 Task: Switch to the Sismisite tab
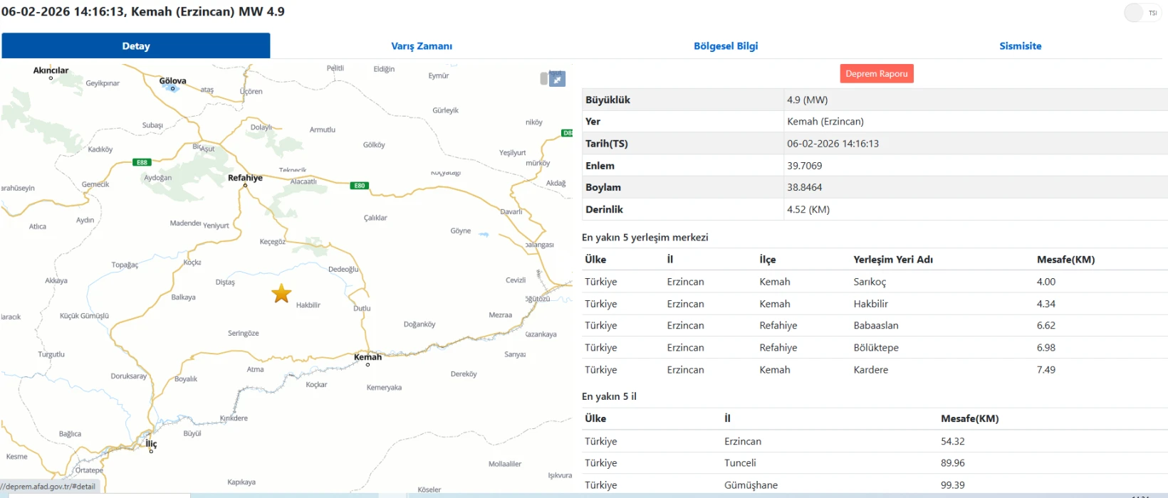pyautogui.click(x=1020, y=46)
